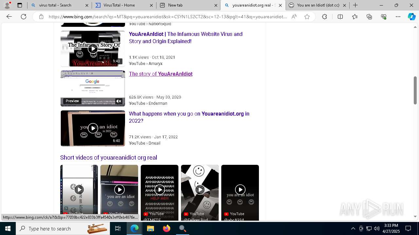This screenshot has height=235, width=419.
Task: View site information lock icon
Action: click(x=41, y=17)
